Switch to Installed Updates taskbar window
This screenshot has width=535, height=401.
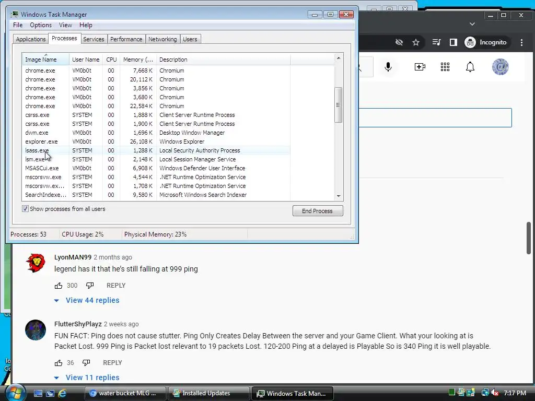209,393
